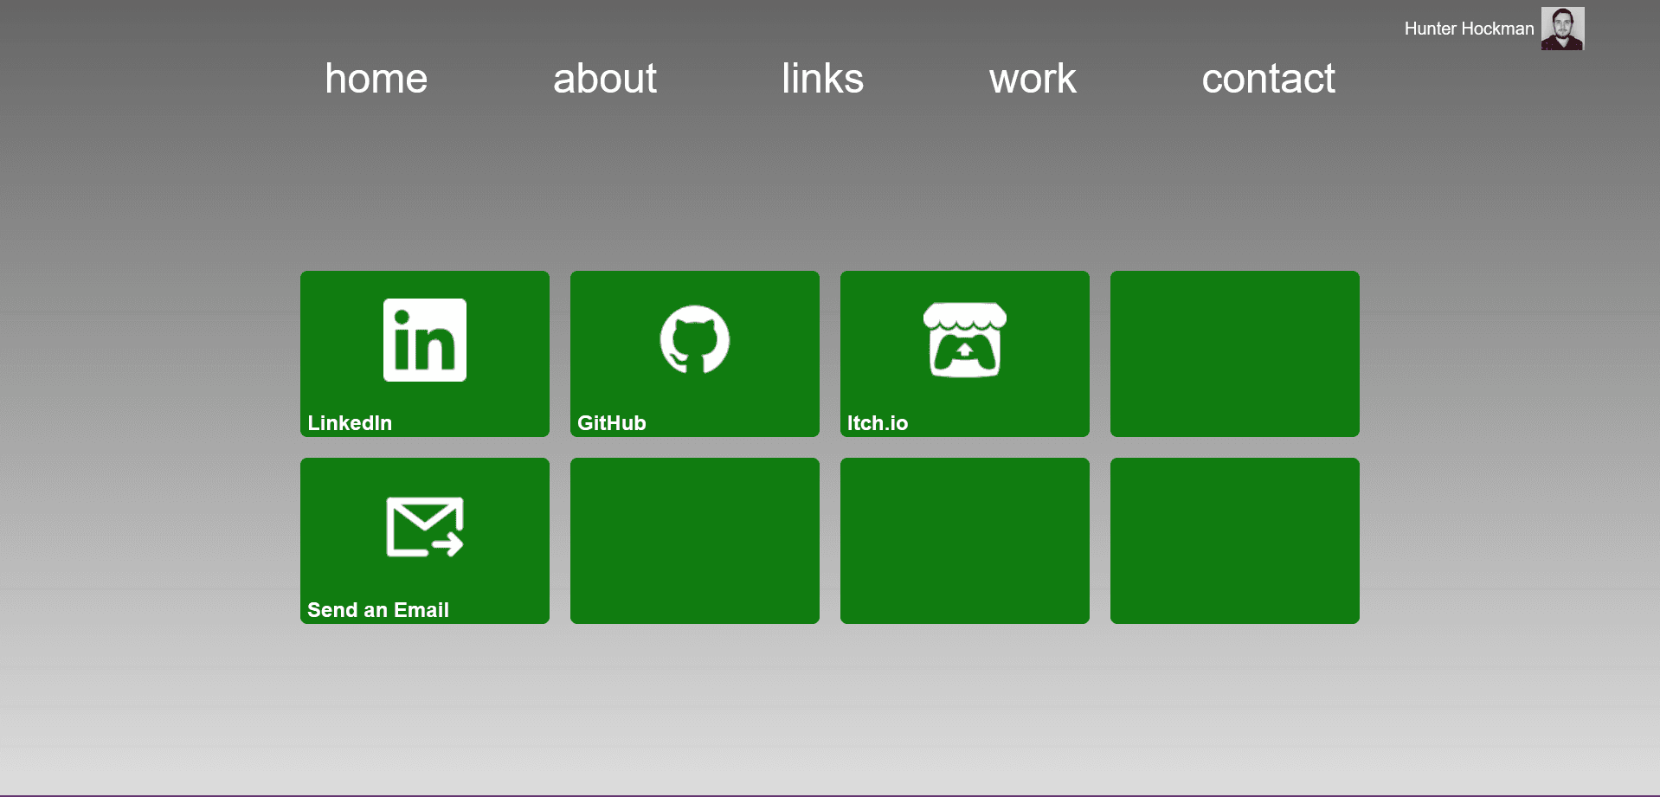
Task: Click the LinkedIn label text
Action: tap(350, 423)
